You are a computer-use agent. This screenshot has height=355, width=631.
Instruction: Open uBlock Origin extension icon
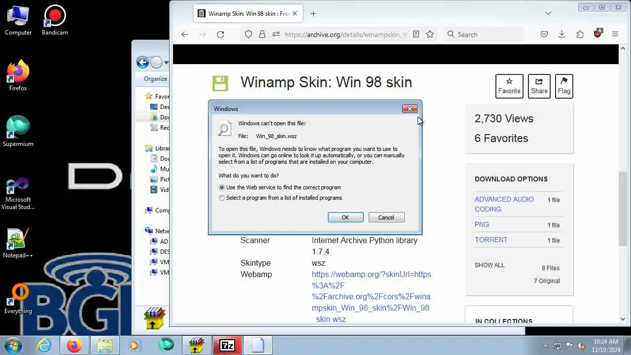[597, 34]
